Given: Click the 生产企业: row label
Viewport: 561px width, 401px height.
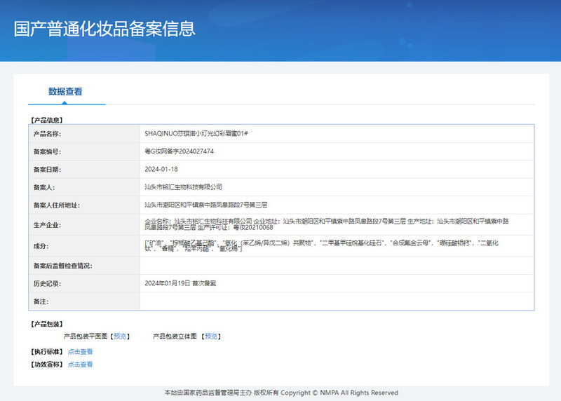Looking at the screenshot, I should [x=47, y=225].
